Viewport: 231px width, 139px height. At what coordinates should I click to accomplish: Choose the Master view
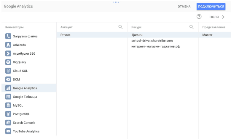[x=214, y=35]
